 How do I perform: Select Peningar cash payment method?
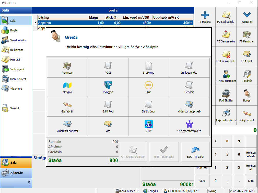tap(67, 68)
